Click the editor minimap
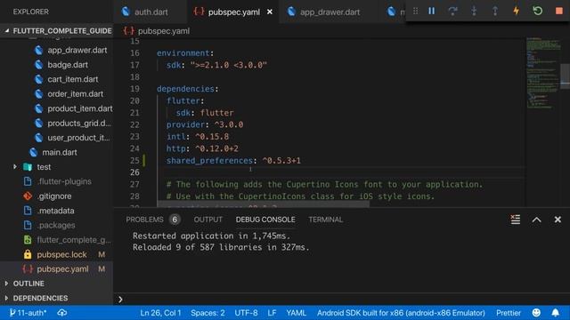 click(x=543, y=73)
